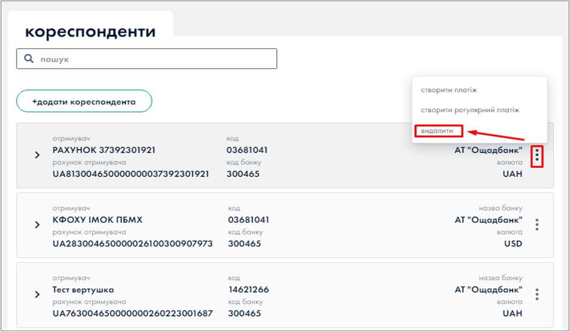Image resolution: width=570 pixels, height=332 pixels.
Task: Expand the РАХУНОК 37392301921 row
Action: tap(37, 156)
